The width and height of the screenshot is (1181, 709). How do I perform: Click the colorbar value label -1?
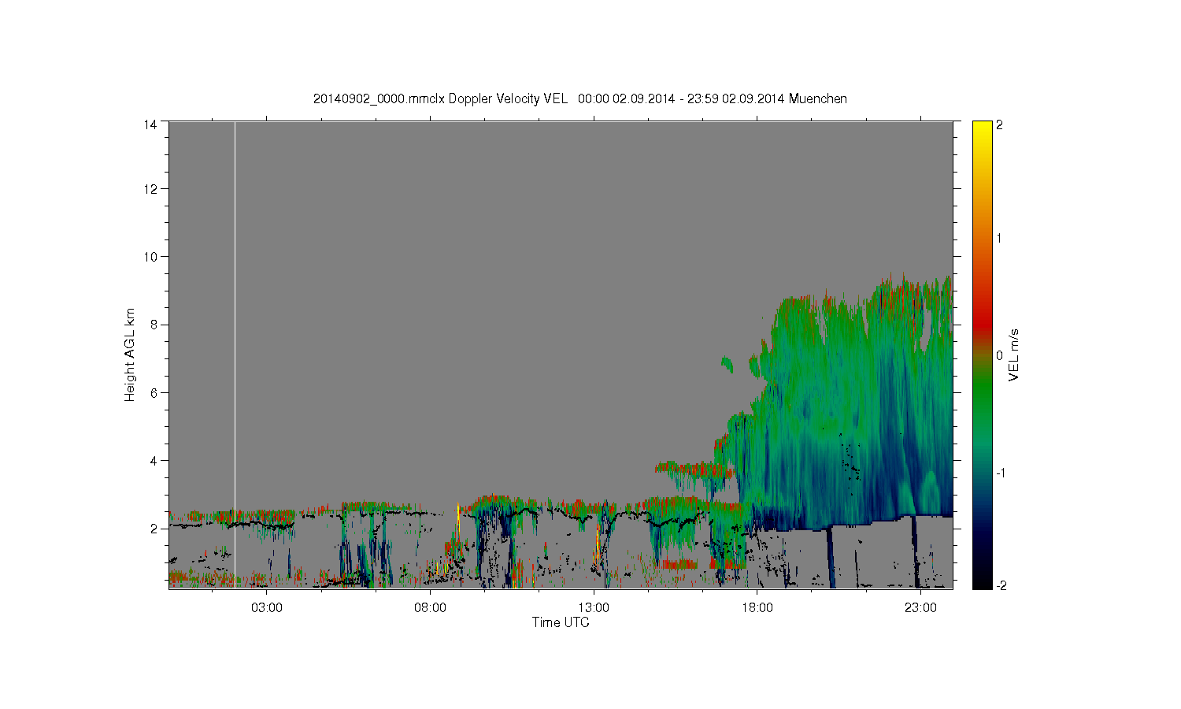pos(1000,473)
